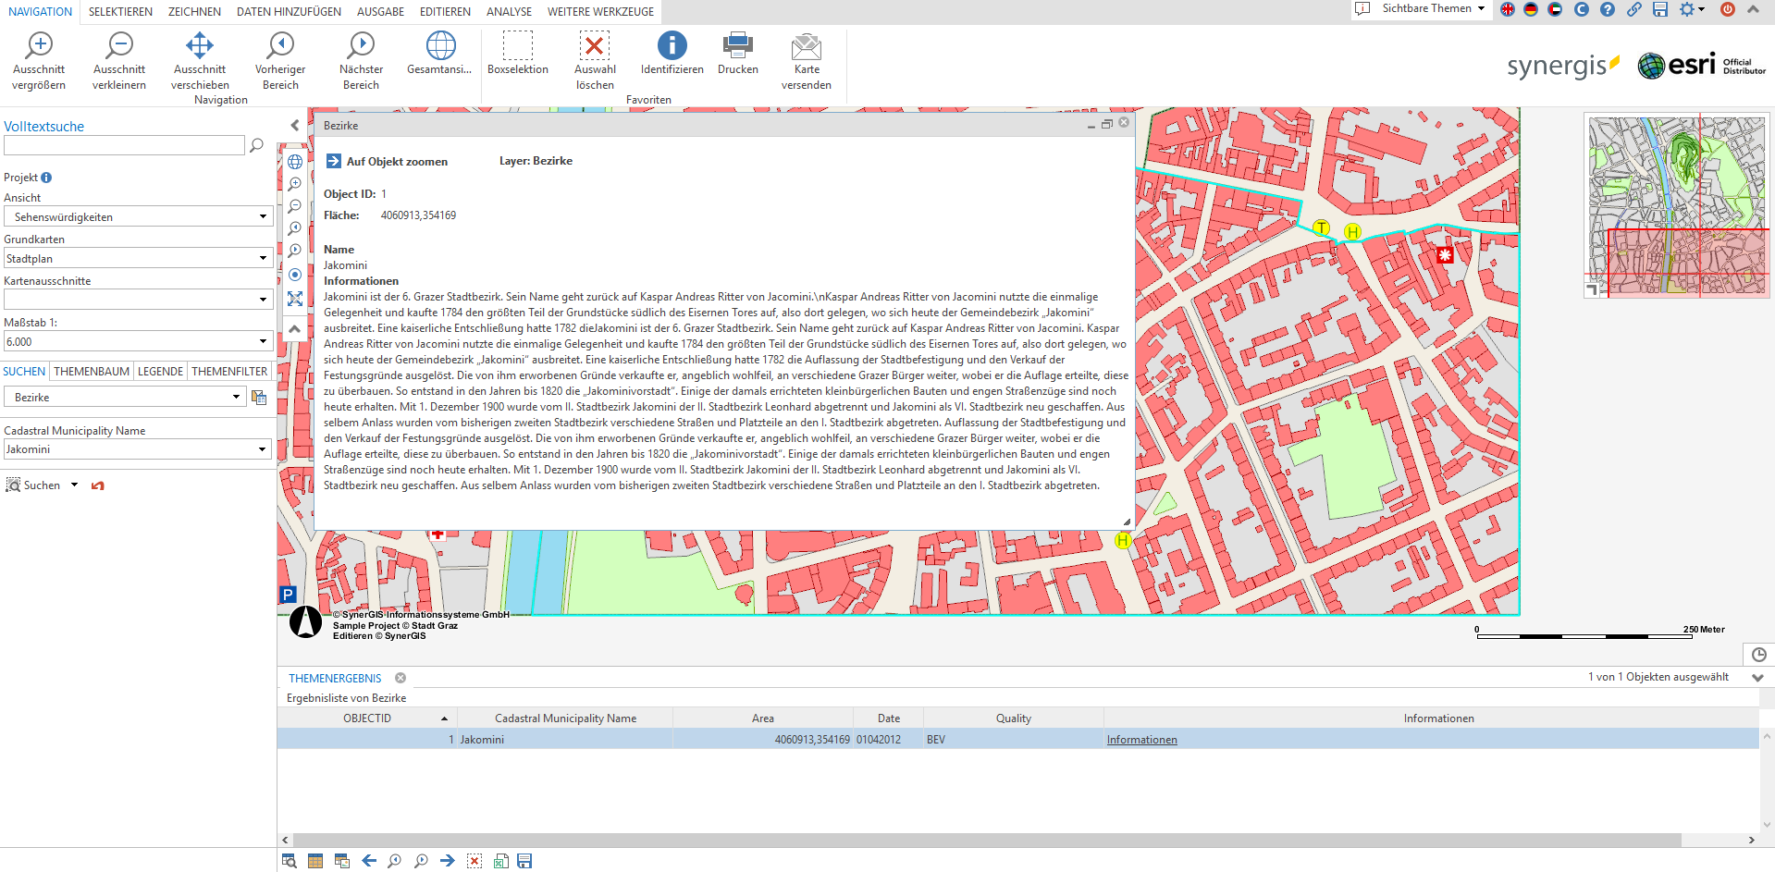
Task: Clear the selection with Auswahl löschen
Action: 594,55
